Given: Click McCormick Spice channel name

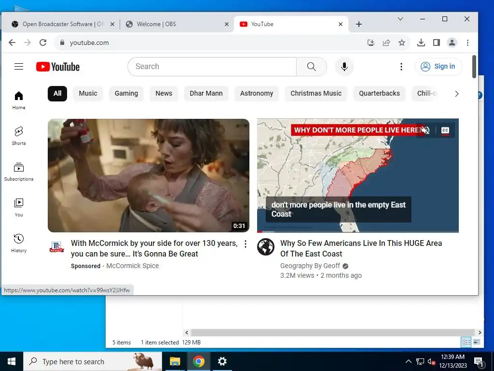Looking at the screenshot, I should (x=132, y=266).
